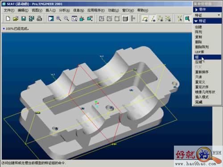Click the New file icon

[x=8, y=19]
